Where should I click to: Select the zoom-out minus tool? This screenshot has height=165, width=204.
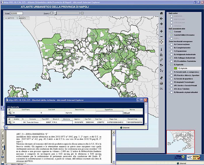click(x=161, y=36)
